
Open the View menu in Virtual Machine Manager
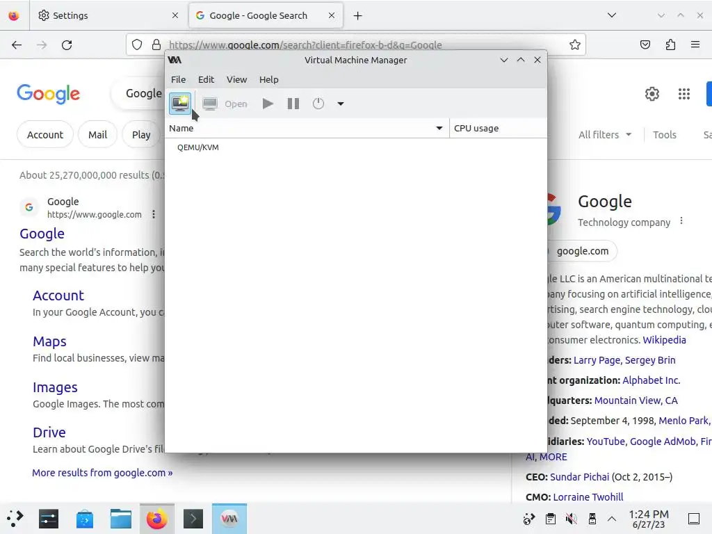(236, 79)
